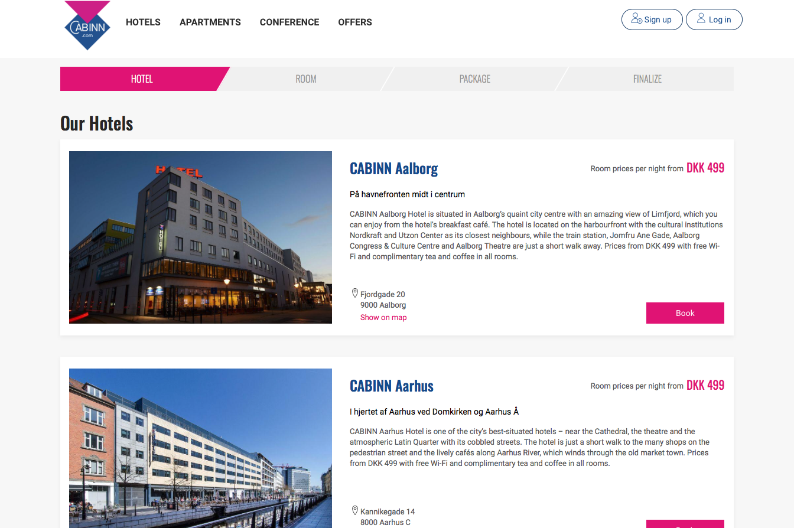
Task: Click the Sign up user icon
Action: [636, 19]
